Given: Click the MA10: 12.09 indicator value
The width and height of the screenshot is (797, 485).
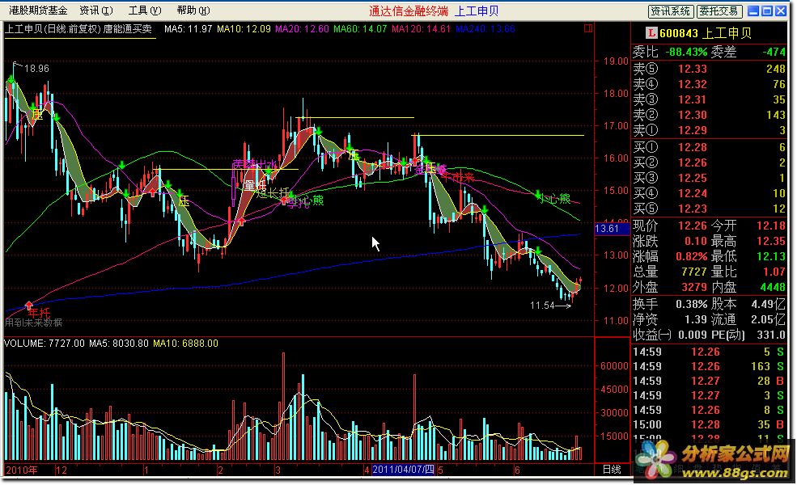Looking at the screenshot, I should pyautogui.click(x=244, y=29).
